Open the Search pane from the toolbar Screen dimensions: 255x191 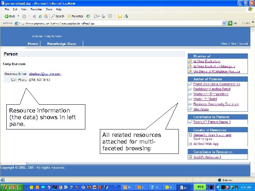click(x=58, y=16)
